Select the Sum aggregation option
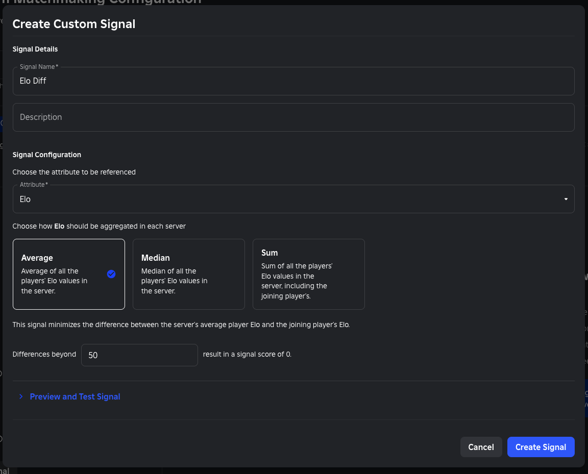This screenshot has width=588, height=474. (308, 274)
